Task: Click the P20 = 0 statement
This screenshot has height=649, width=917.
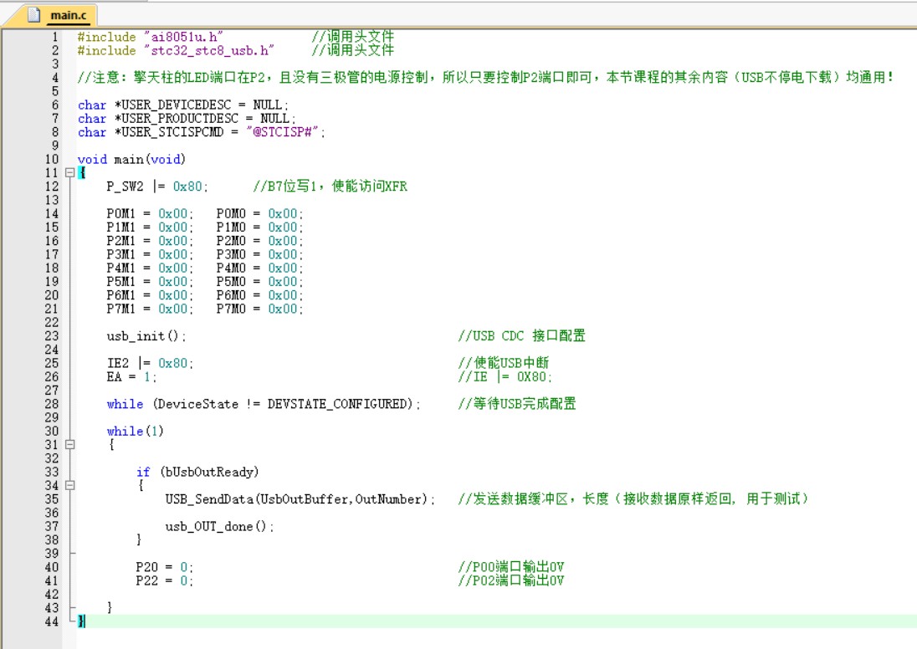Action: point(164,567)
